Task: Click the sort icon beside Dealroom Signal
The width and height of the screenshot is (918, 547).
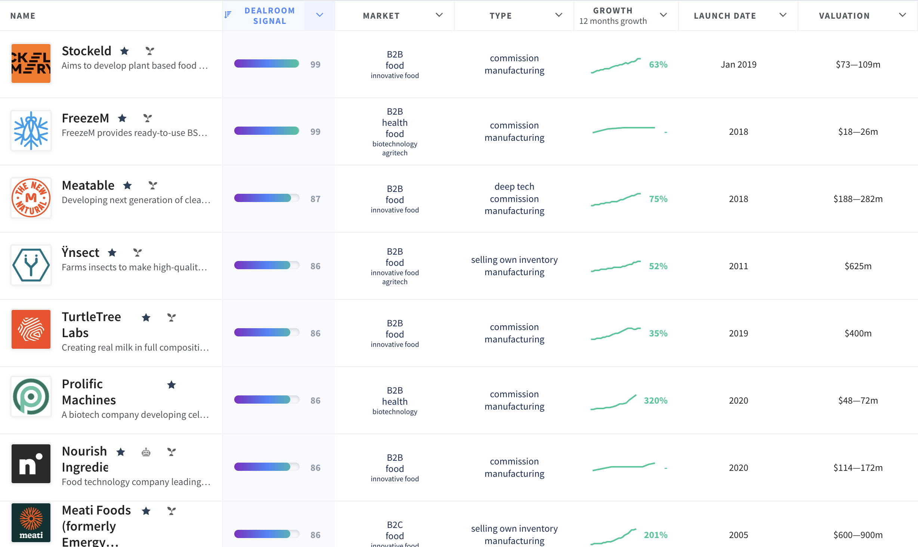Action: click(x=228, y=15)
